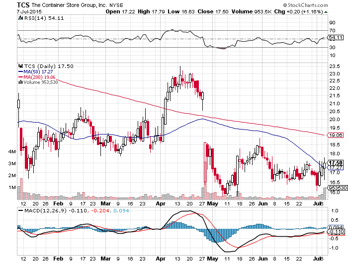Screen dimensions: 348x263
Task: Click the 'Low 16.63' value in header
Action: pos(181,11)
